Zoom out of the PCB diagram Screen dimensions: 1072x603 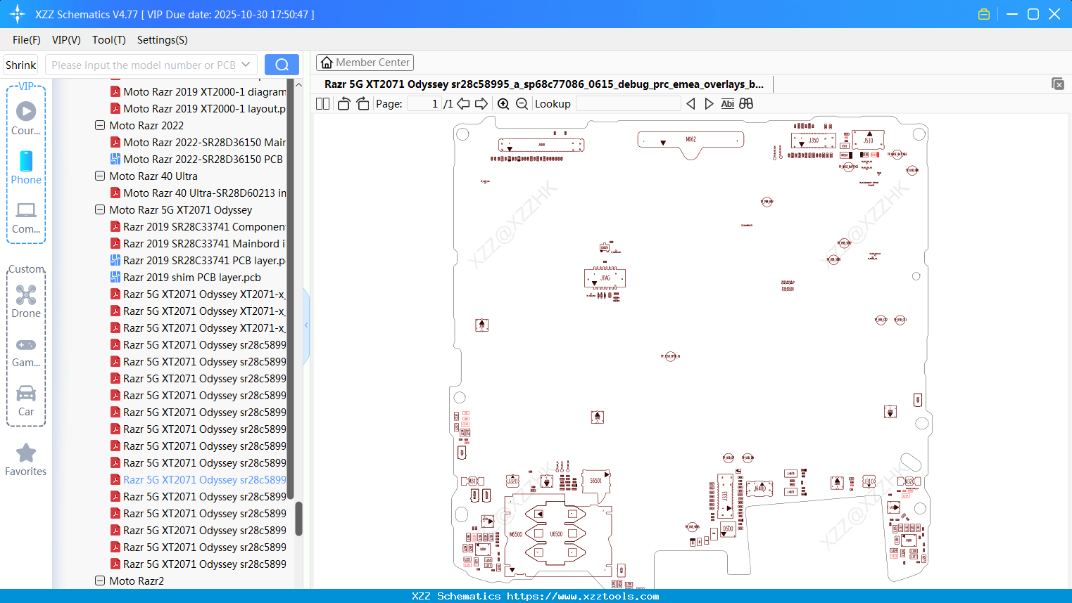522,103
